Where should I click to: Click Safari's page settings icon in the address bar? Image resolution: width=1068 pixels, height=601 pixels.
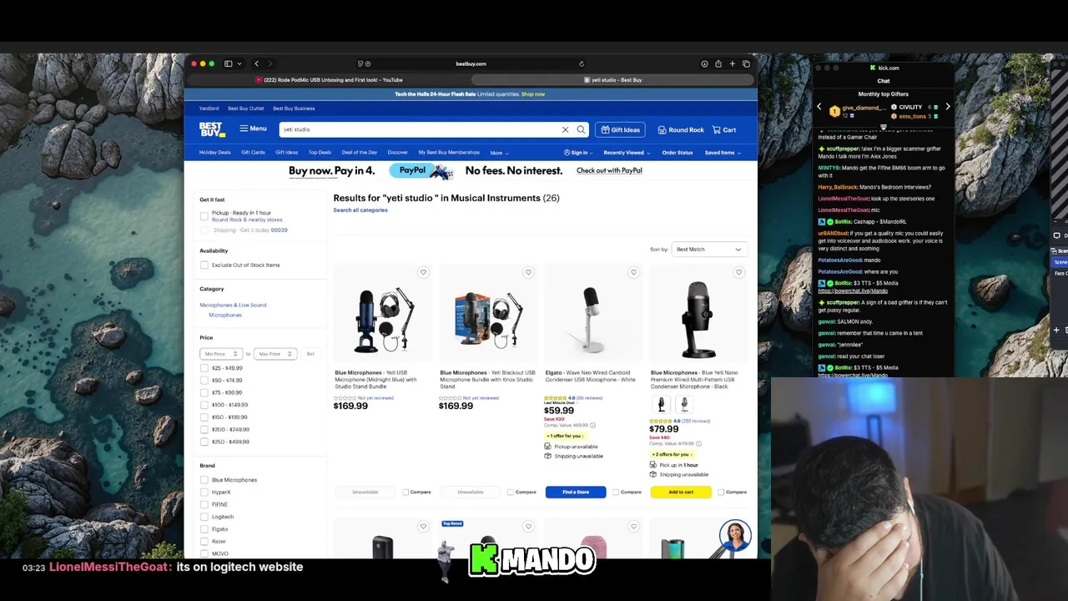[361, 63]
